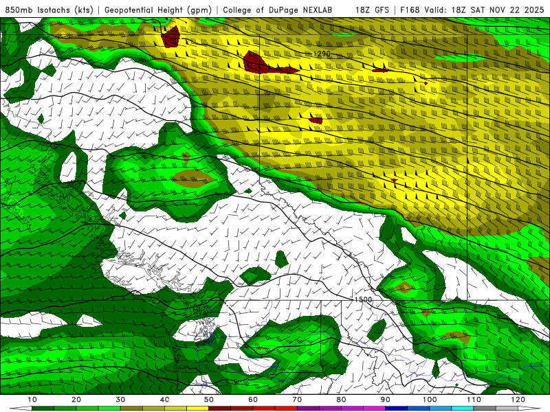Viewport: 550px width, 412px height.
Task: Click the '80' value on the legend
Action: 341,400
